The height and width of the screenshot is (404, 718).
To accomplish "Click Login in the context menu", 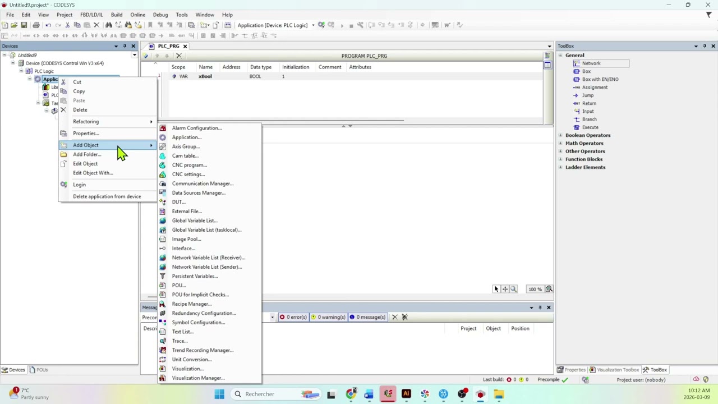I will 79,185.
